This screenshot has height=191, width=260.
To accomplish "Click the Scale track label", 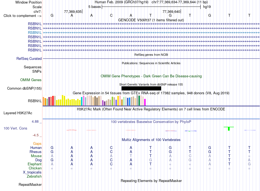I will pyautogui.click(x=37, y=7).
